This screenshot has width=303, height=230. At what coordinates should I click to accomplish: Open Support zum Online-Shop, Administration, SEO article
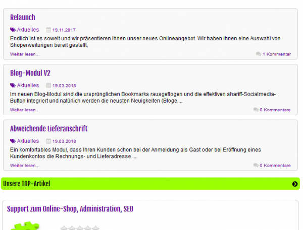click(x=70, y=209)
